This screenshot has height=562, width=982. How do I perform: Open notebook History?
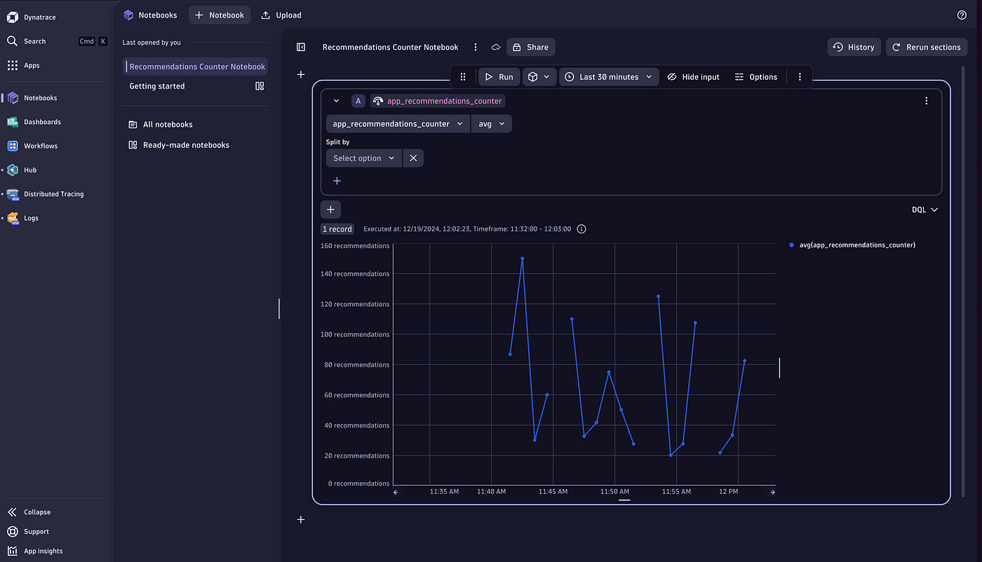tap(854, 47)
